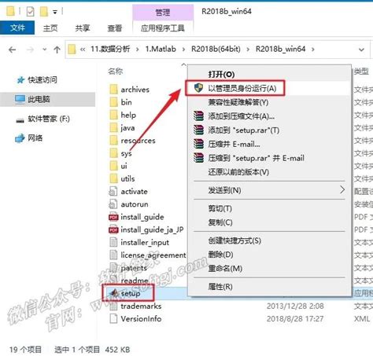This screenshot has height=356, width=373.
Task: Choose 剪切(T) from context menu
Action: (269, 208)
